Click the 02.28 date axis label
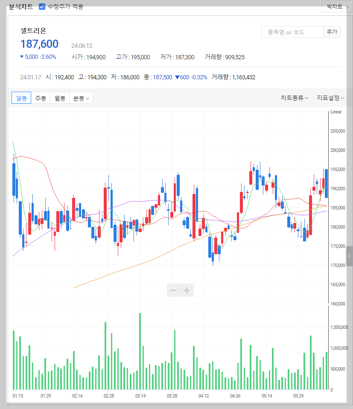The height and width of the screenshot is (409, 353). click(x=109, y=396)
